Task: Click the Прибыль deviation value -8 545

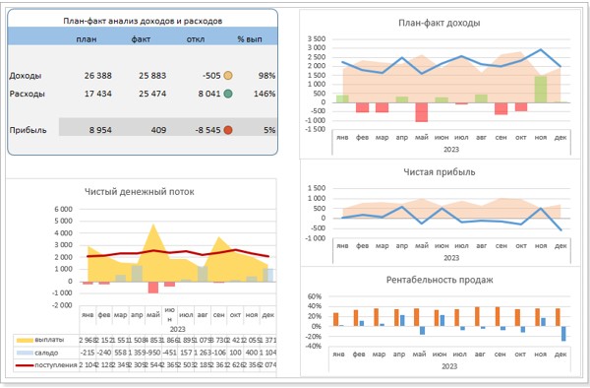Action: point(208,130)
